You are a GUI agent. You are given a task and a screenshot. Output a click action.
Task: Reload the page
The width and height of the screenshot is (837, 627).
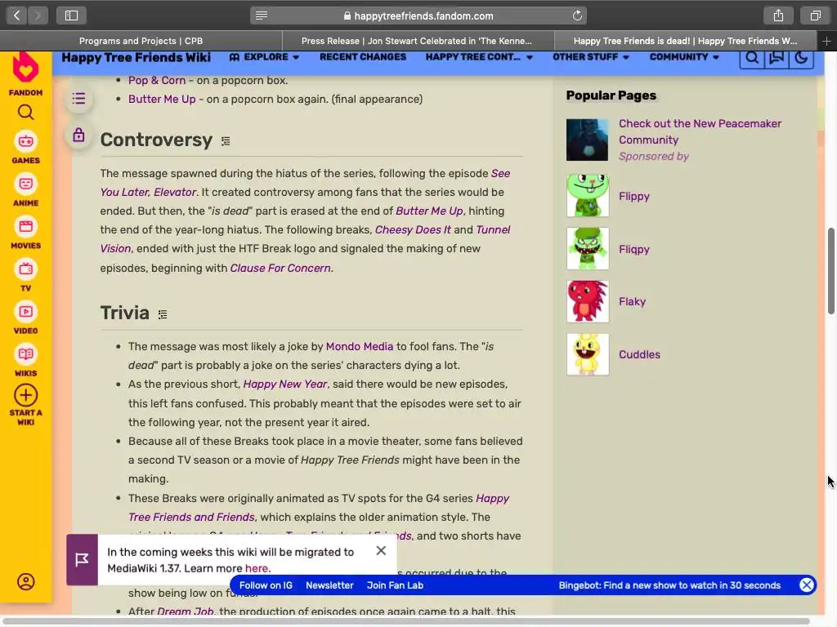(577, 16)
